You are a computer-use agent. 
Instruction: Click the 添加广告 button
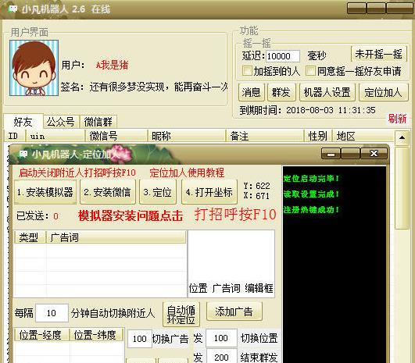click(x=234, y=311)
